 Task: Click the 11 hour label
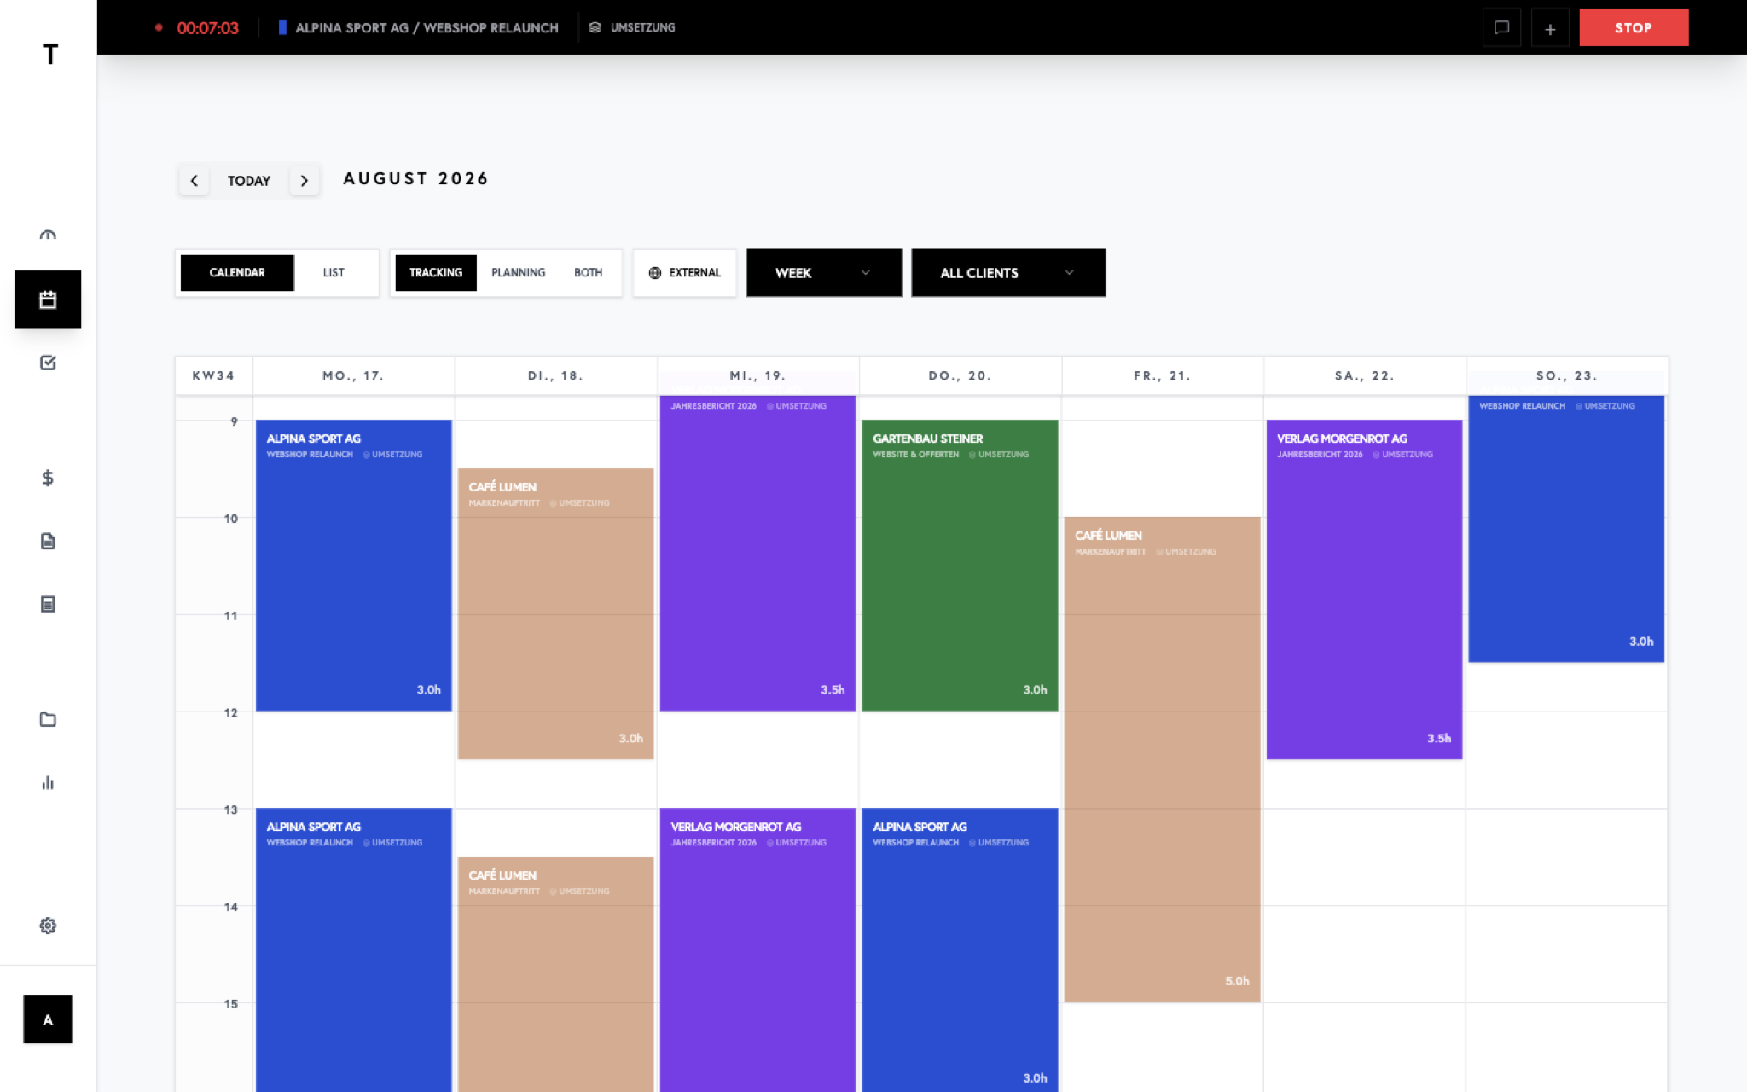coord(231,616)
